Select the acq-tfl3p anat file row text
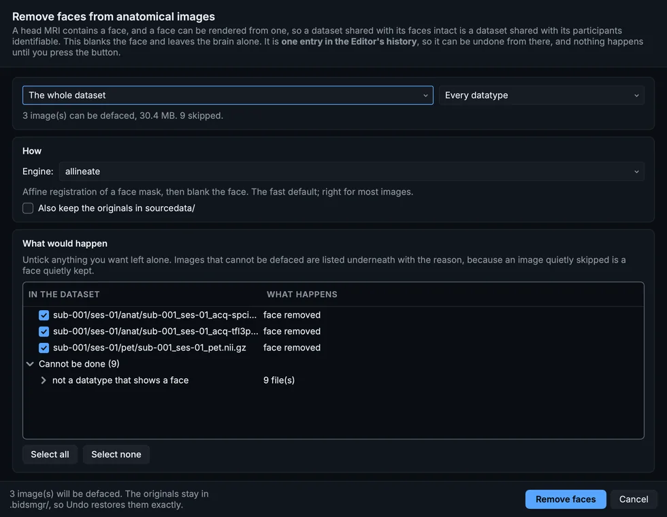667x517 pixels. (156, 331)
